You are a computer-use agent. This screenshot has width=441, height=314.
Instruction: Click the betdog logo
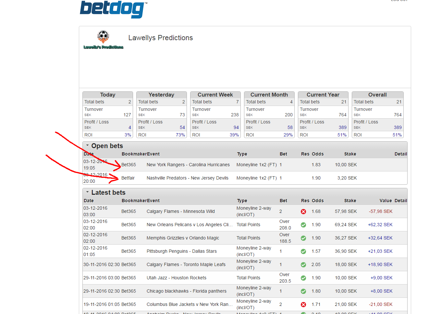pyautogui.click(x=114, y=9)
